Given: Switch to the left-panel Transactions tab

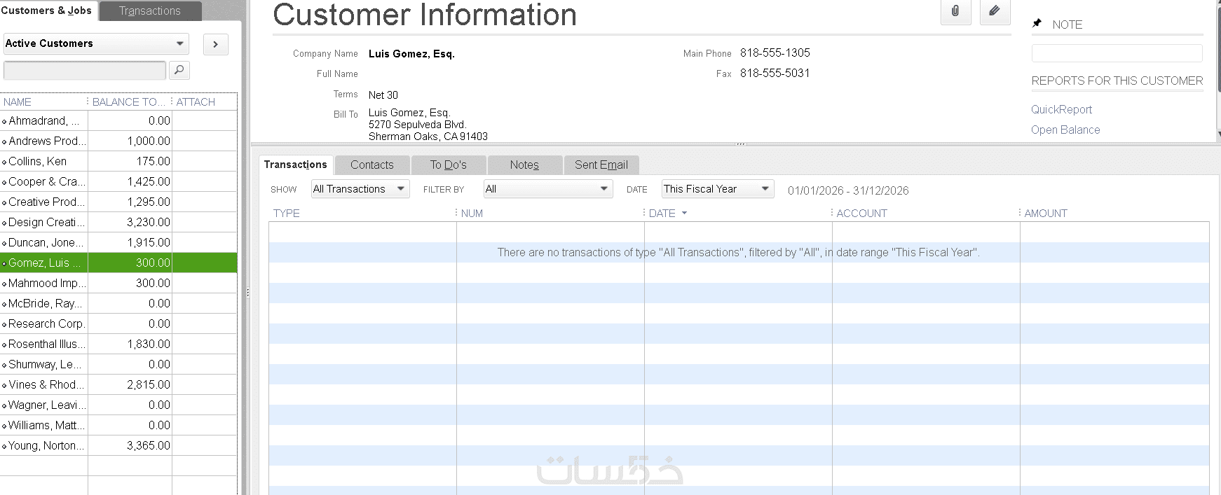Looking at the screenshot, I should [x=150, y=11].
